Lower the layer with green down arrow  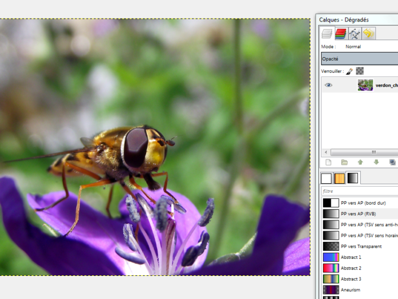[376, 162]
